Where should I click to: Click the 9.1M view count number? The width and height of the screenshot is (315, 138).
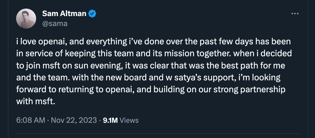click(110, 120)
